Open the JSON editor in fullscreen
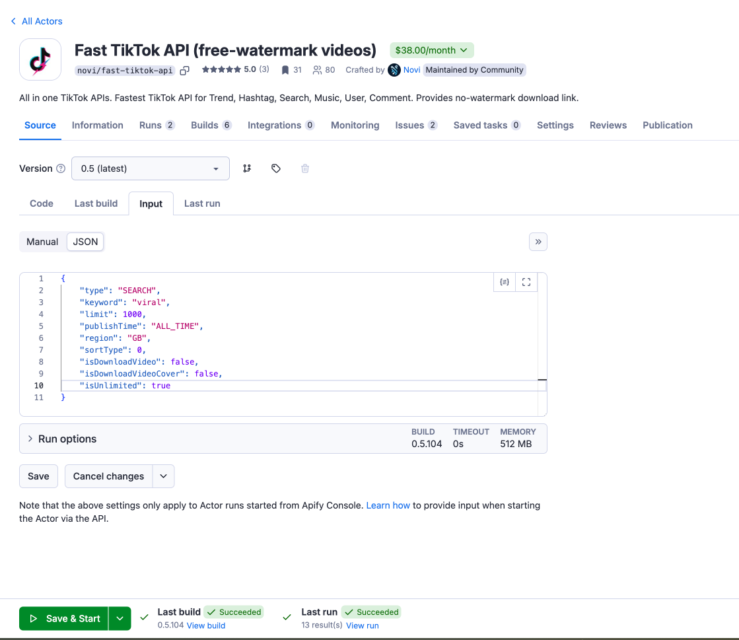Viewport: 739px width, 640px height. [x=526, y=282]
